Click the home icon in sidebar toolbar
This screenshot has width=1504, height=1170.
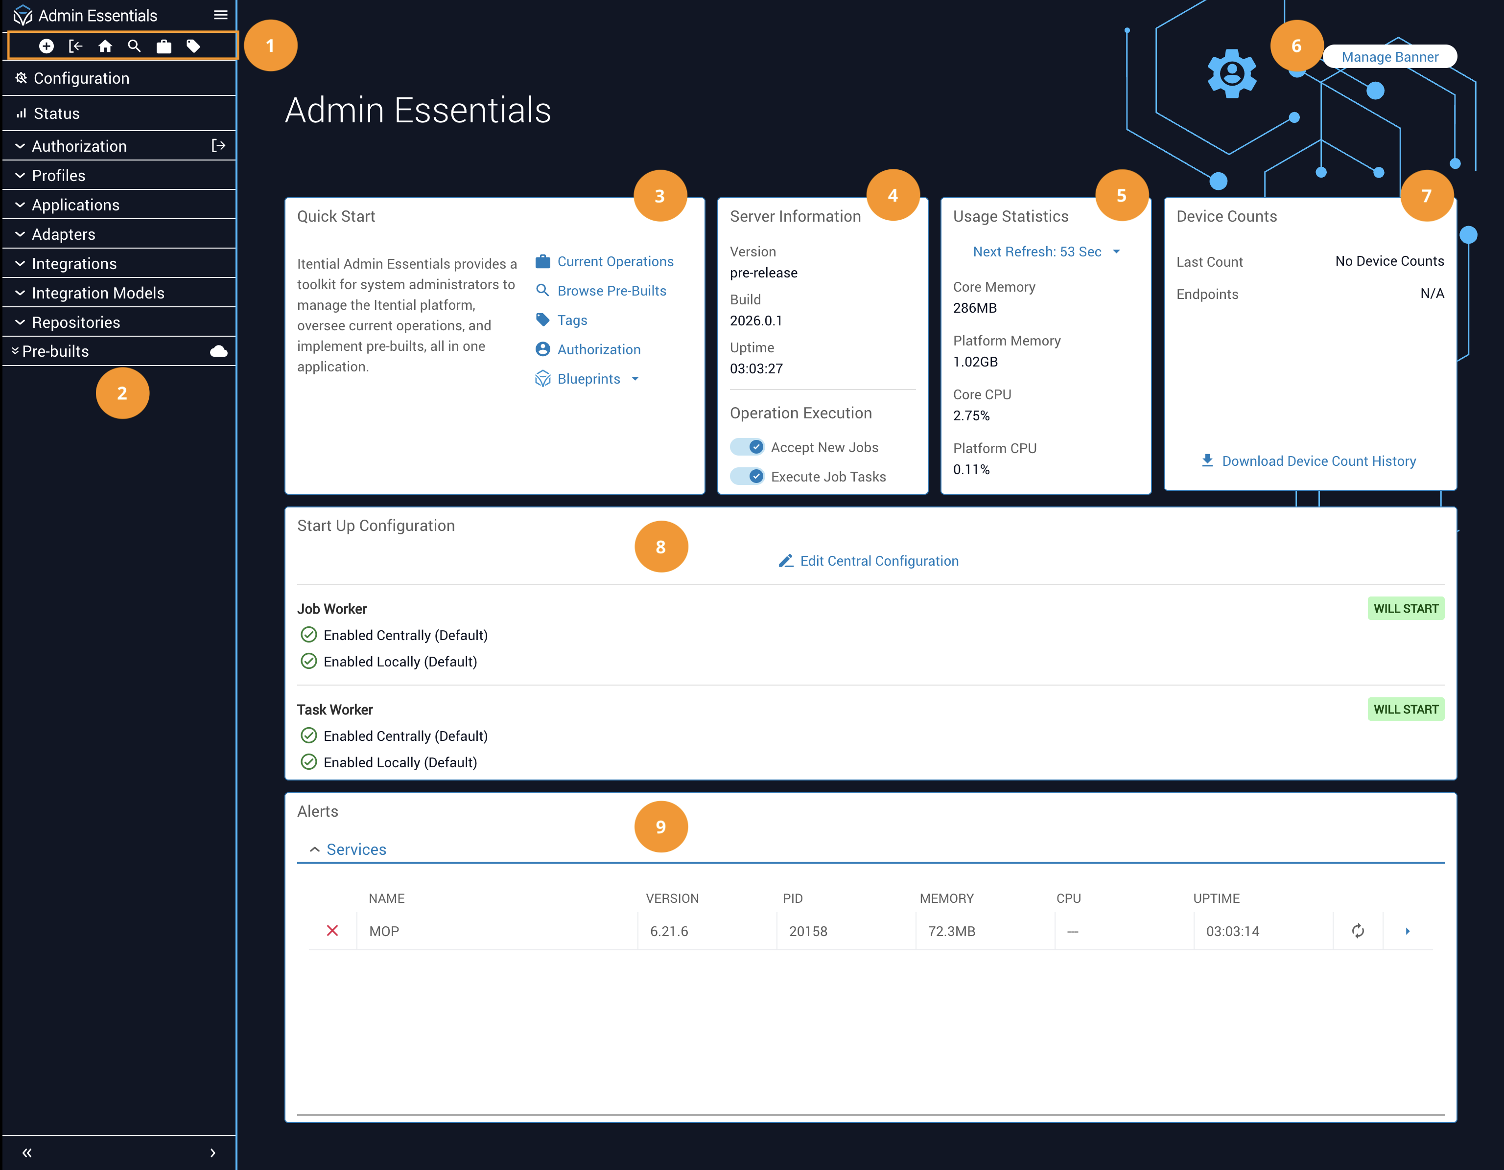105,46
